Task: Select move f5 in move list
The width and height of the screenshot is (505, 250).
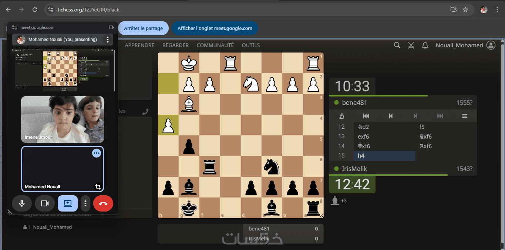Action: 446,127
